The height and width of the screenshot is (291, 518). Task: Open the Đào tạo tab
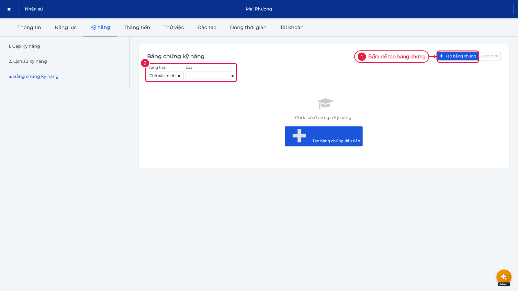pyautogui.click(x=207, y=27)
